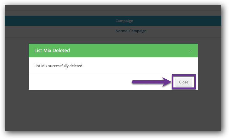This screenshot has width=229, height=139.
Task: Click the Close button in the dialog
Action: click(x=184, y=82)
